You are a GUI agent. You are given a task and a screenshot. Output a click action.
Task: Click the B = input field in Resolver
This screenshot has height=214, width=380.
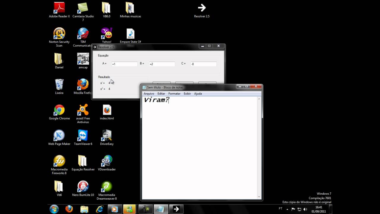162,64
